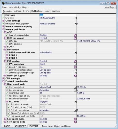Collapse LVD module node
The image size is (118, 129).
(x=5, y=61)
